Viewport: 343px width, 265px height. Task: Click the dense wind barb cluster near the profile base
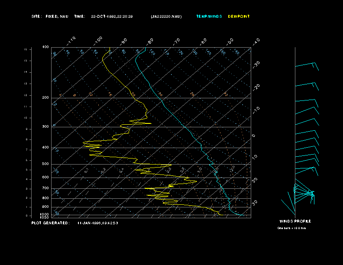(x=304, y=193)
